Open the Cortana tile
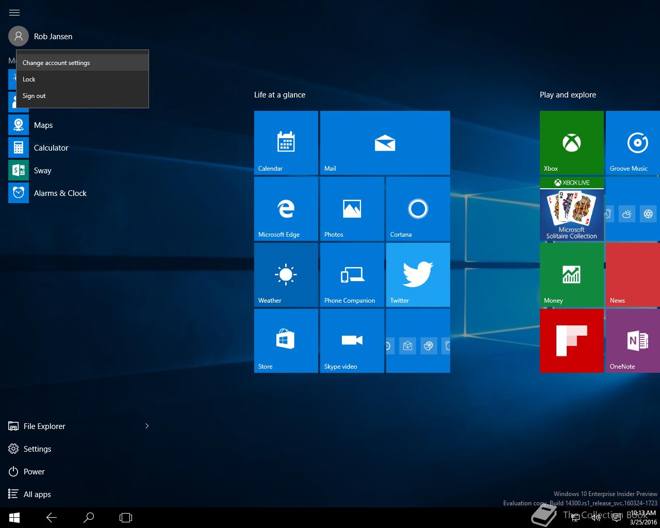660x528 pixels. coord(418,209)
